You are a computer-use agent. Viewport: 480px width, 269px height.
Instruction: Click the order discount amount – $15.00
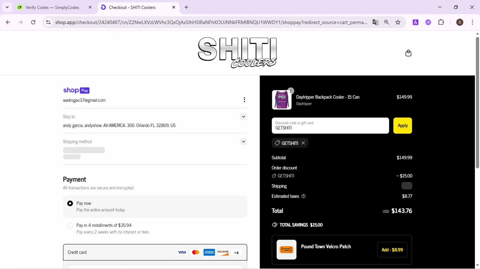pyautogui.click(x=404, y=176)
